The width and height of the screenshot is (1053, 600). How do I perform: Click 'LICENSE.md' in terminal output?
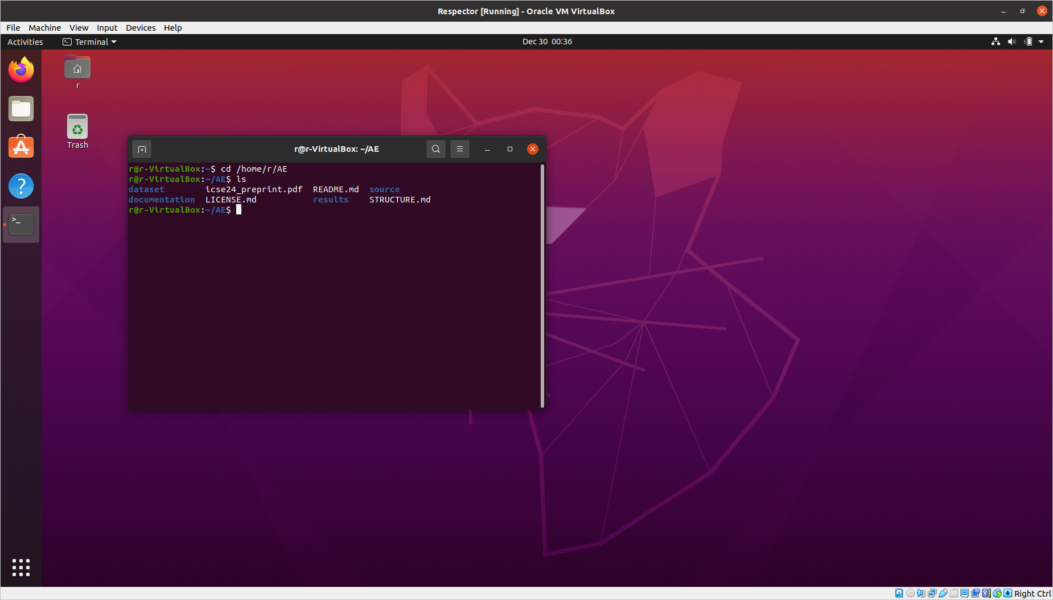(x=231, y=200)
